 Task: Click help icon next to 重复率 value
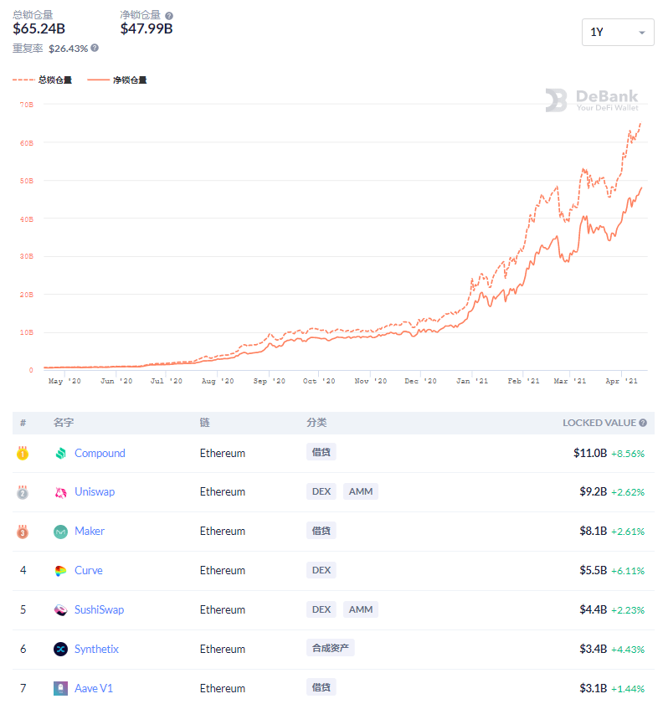coord(95,48)
